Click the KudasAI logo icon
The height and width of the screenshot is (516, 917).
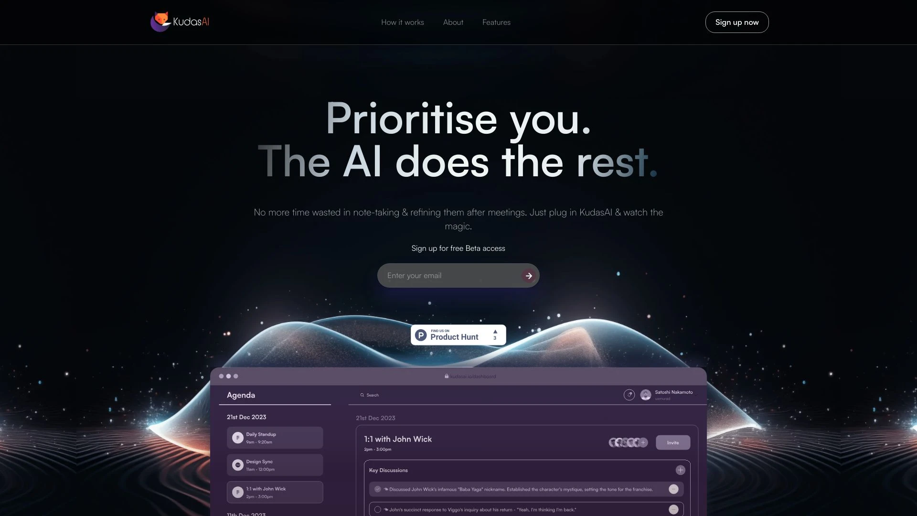[160, 22]
